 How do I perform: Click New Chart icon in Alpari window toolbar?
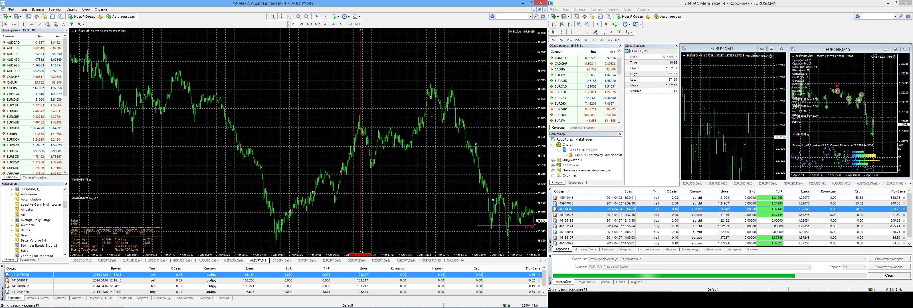(5, 17)
